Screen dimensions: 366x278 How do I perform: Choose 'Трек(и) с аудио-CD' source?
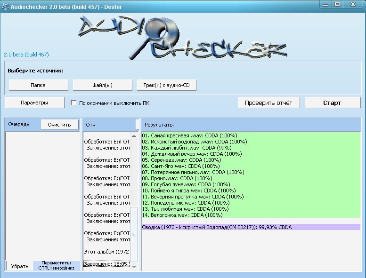[166, 85]
